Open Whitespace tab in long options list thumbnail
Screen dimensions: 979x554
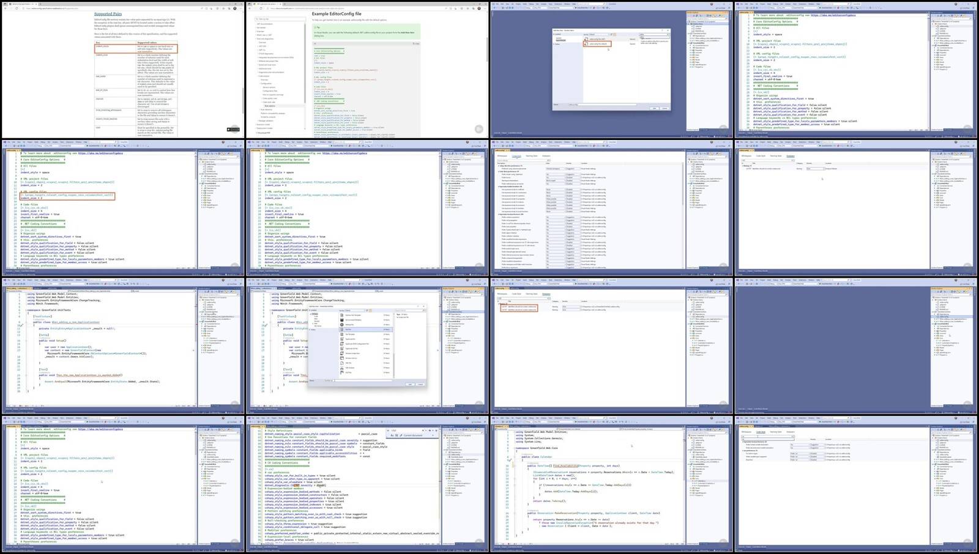coord(502,156)
